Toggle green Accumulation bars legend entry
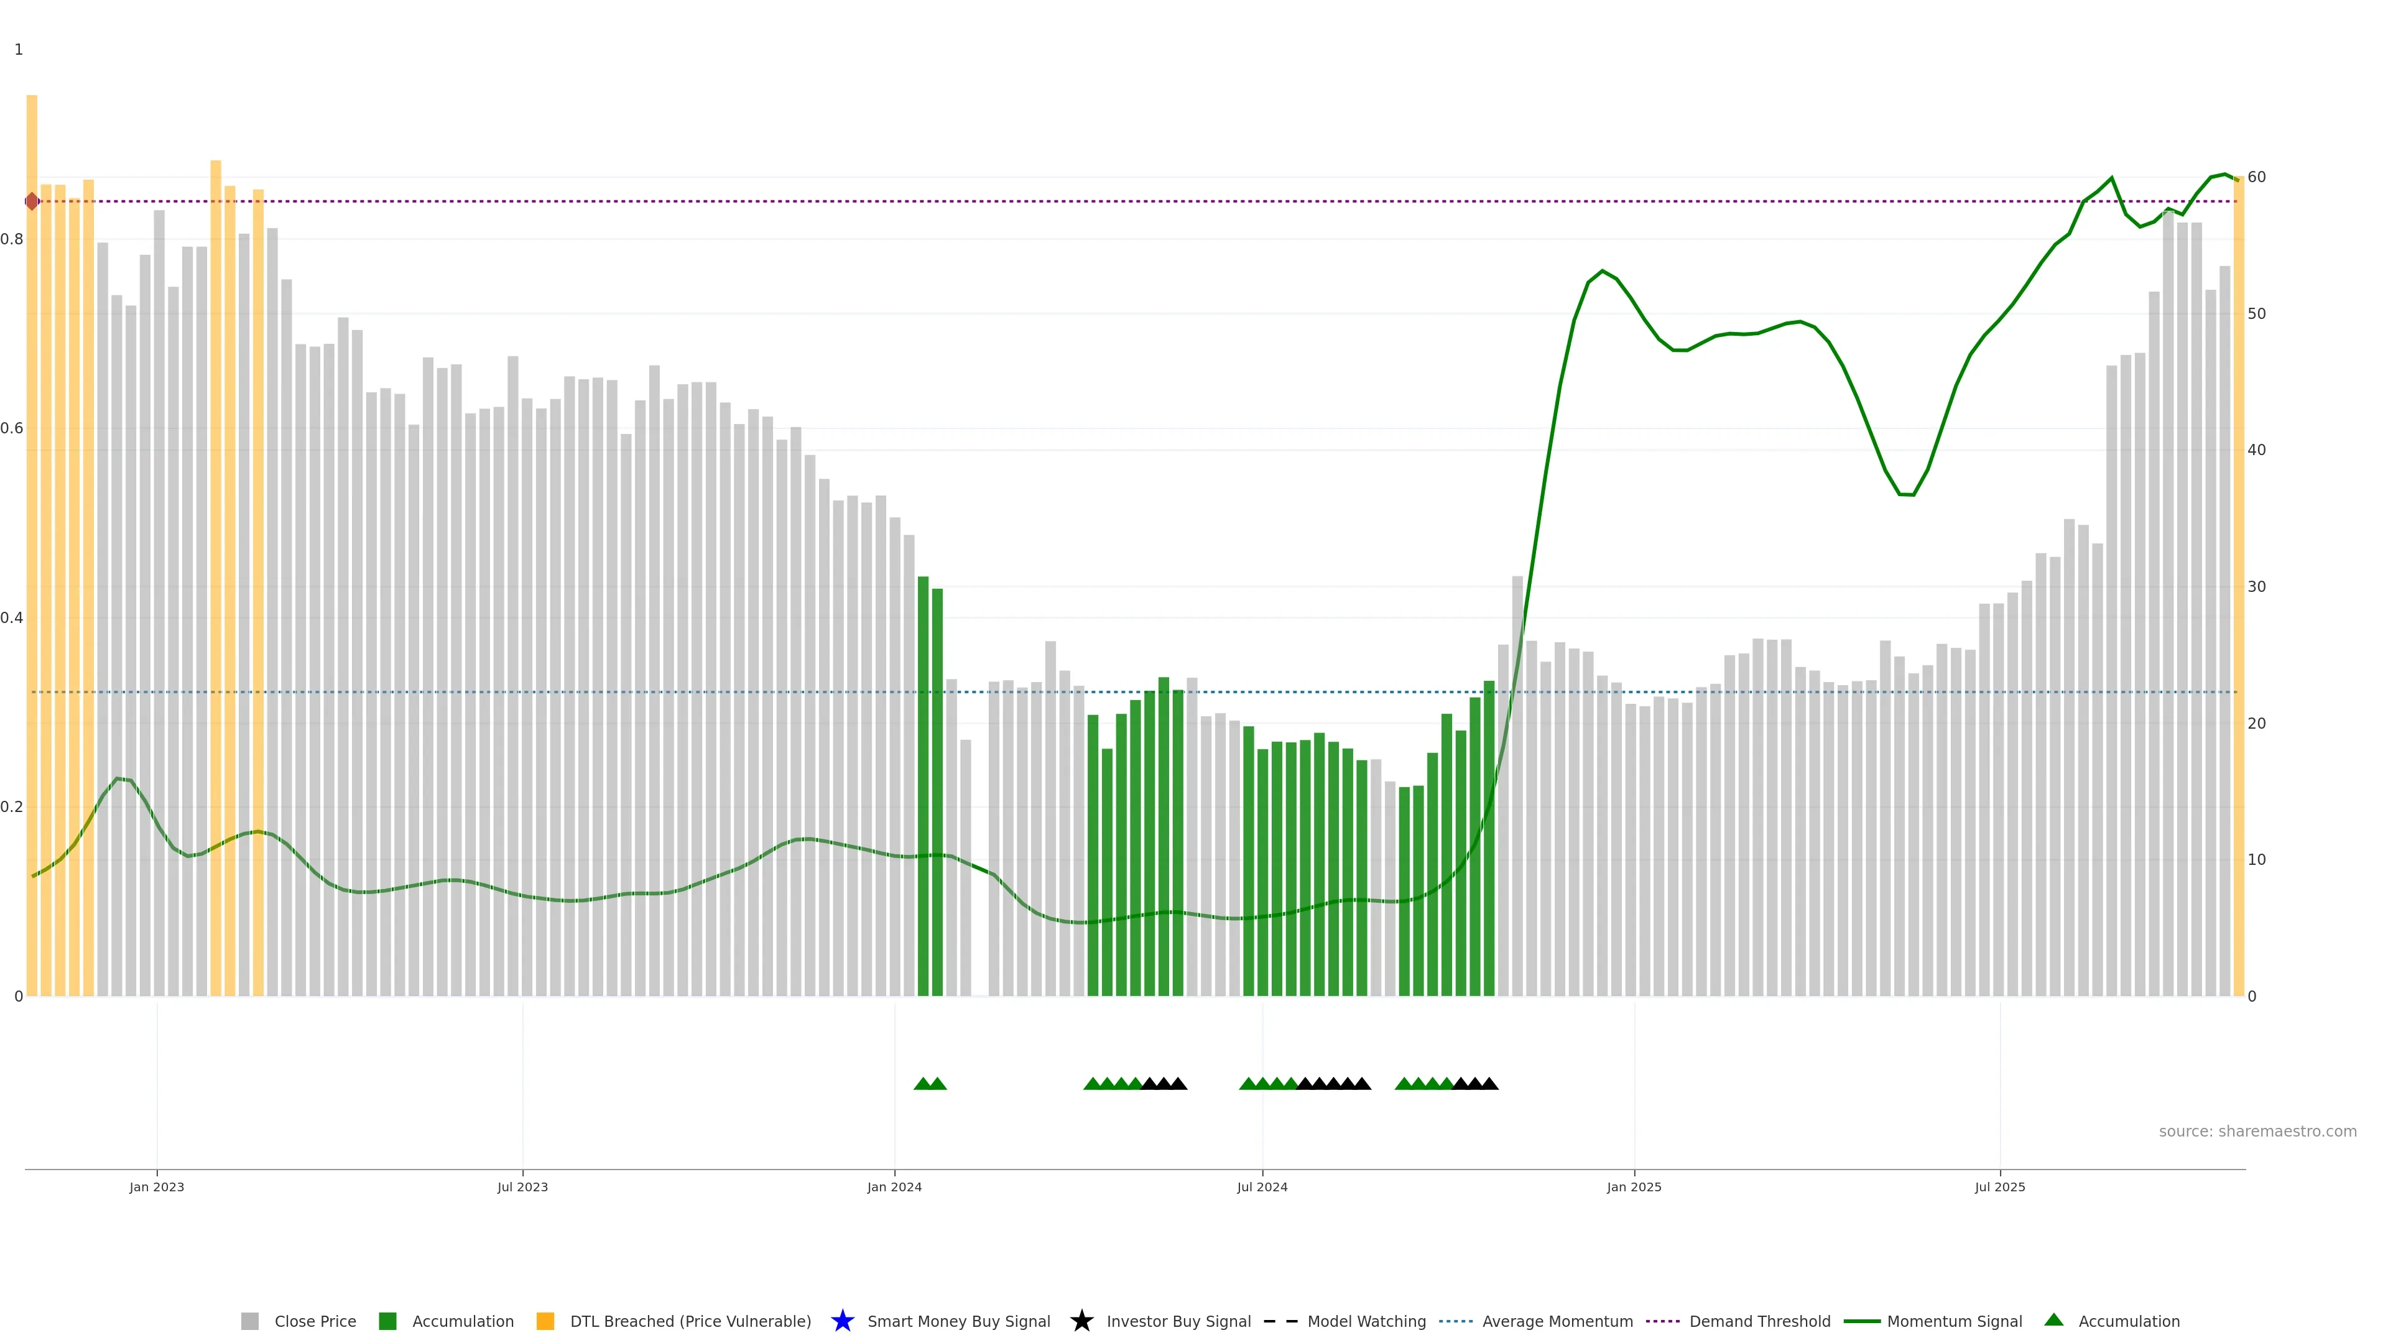Screen dimensions: 2388x1343 463,1321
